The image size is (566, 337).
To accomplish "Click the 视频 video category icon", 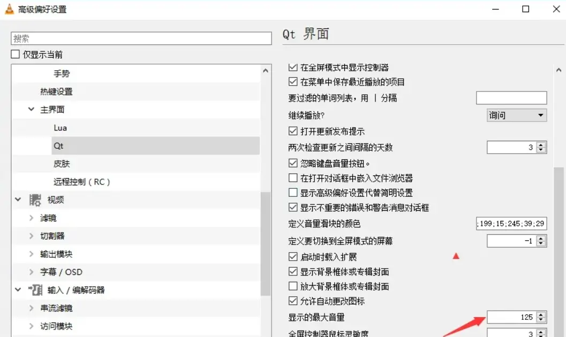I will [x=35, y=200].
